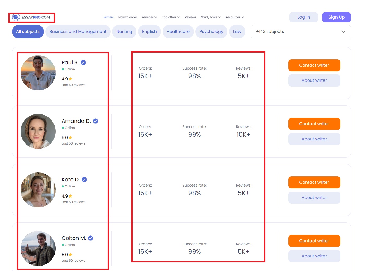This screenshot has width=366, height=271.
Task: Click the EssayPro logo icon
Action: coord(16,17)
